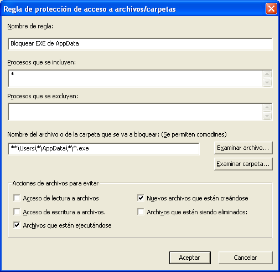Click up arrow in excluded processes scrollbar

click(267, 108)
